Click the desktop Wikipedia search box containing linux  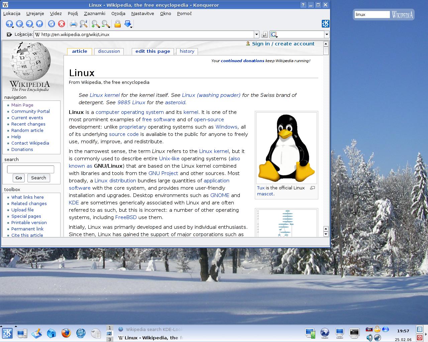372,14
